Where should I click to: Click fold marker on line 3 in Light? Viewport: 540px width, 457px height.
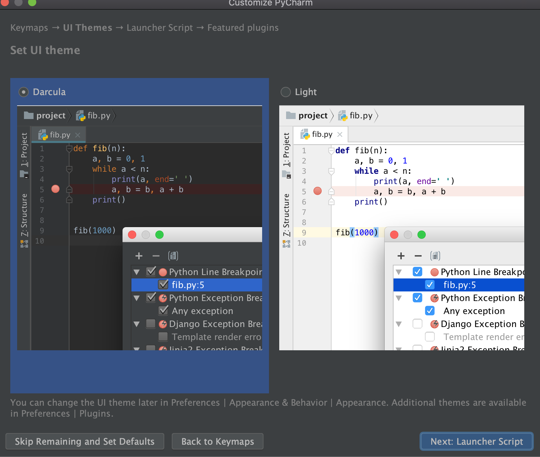point(331,171)
